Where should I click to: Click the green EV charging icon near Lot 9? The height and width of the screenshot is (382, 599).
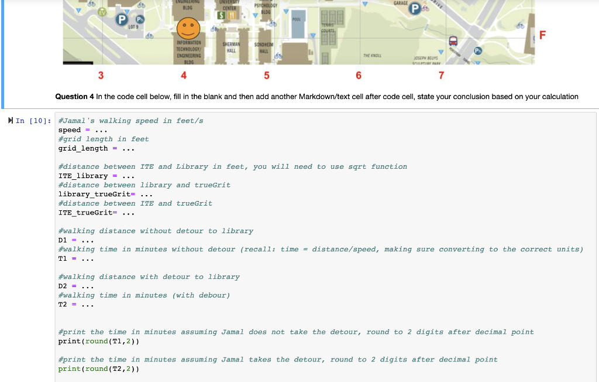coord(102,12)
